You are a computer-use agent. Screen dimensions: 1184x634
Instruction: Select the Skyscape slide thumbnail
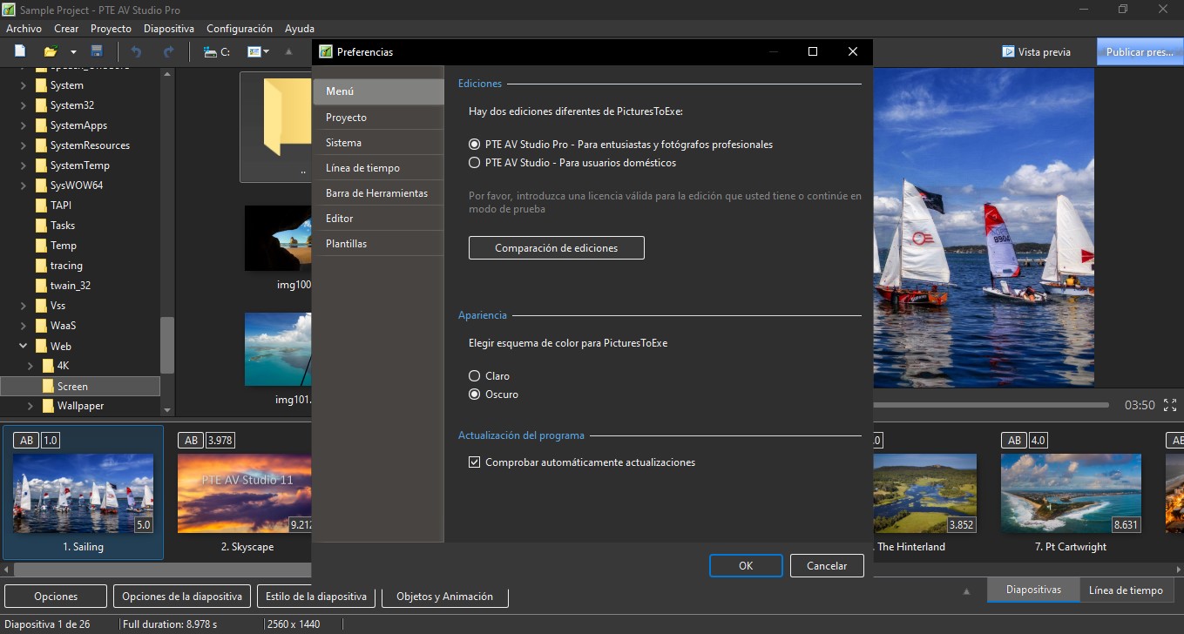tap(247, 492)
